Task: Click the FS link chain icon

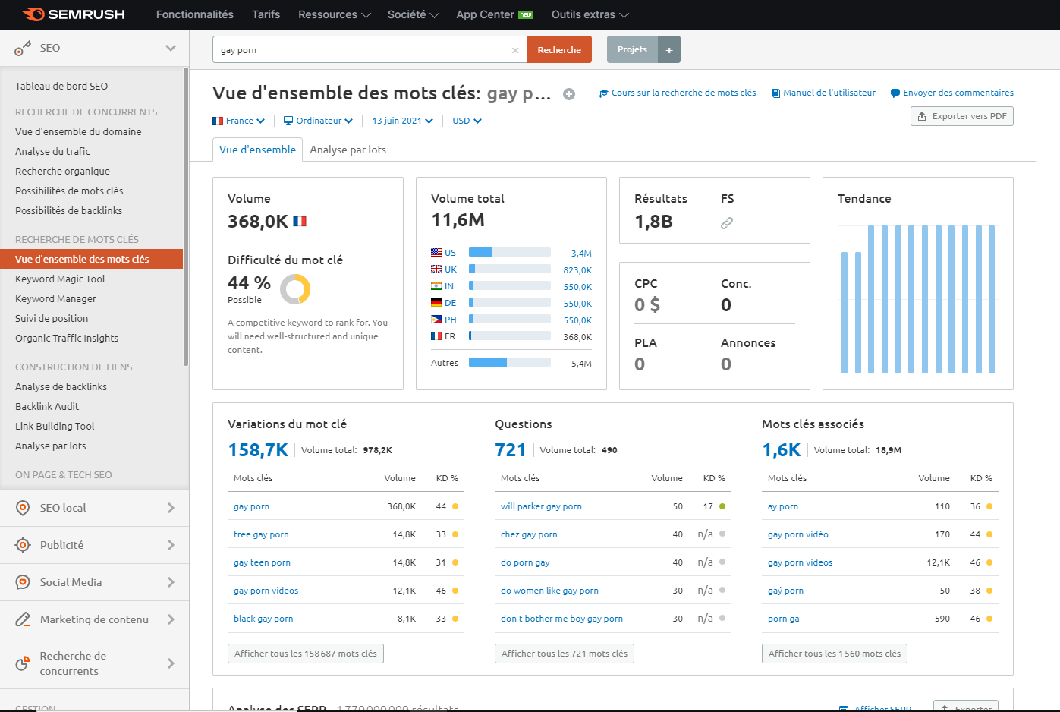Action: 727,223
